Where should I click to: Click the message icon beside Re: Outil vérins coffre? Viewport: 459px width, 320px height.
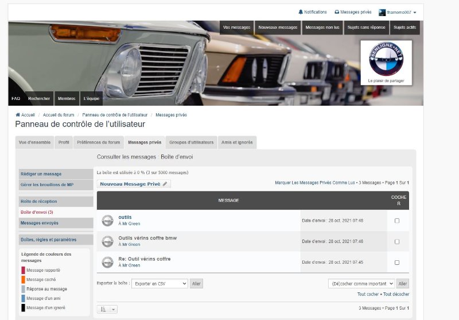pos(107,263)
